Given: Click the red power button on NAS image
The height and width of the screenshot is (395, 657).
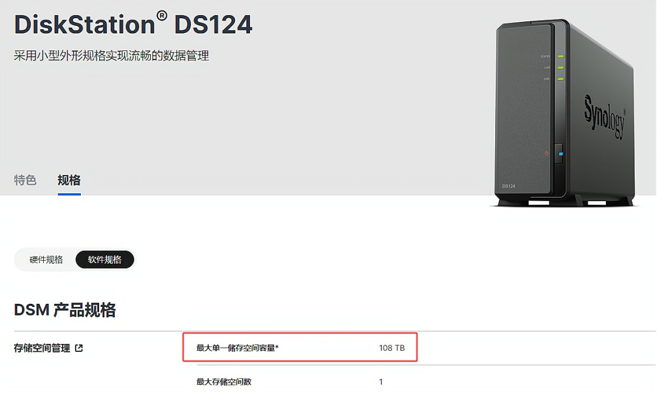Looking at the screenshot, I should [x=546, y=153].
